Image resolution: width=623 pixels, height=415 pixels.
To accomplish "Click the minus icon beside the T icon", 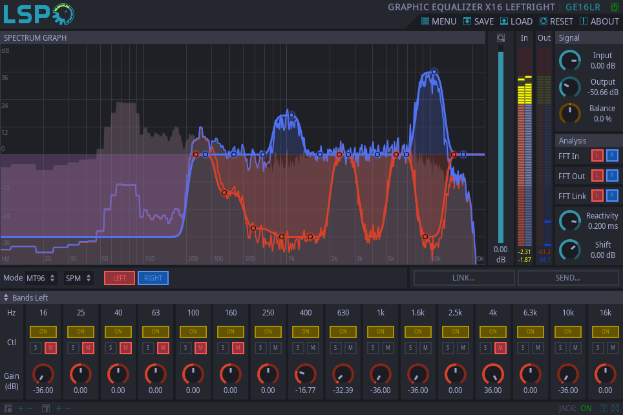I will [68, 409].
